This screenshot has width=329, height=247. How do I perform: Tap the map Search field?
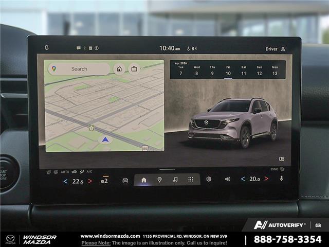[x=79, y=68]
